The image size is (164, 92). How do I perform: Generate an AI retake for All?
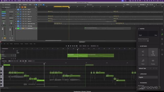click(143, 52)
